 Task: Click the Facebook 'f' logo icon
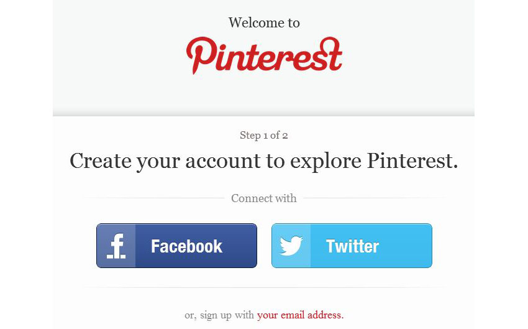(x=116, y=246)
